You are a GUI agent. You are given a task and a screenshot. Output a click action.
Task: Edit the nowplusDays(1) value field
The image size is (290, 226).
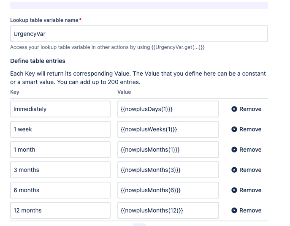[x=168, y=109]
